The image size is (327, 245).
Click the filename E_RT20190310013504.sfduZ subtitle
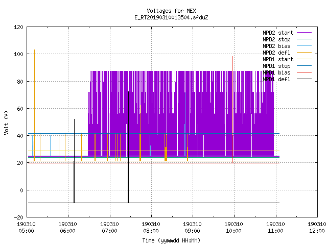click(171, 17)
